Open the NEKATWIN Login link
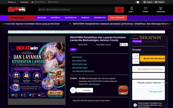 pos(79,64)
